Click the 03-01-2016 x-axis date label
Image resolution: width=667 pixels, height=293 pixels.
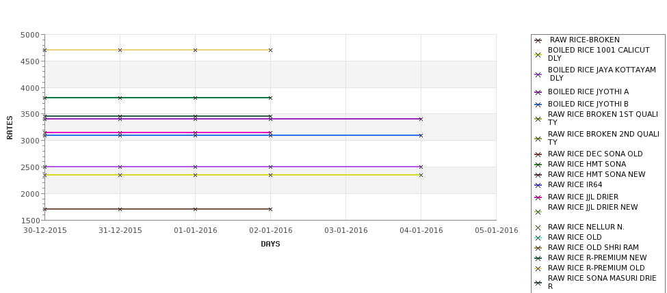[x=346, y=231]
